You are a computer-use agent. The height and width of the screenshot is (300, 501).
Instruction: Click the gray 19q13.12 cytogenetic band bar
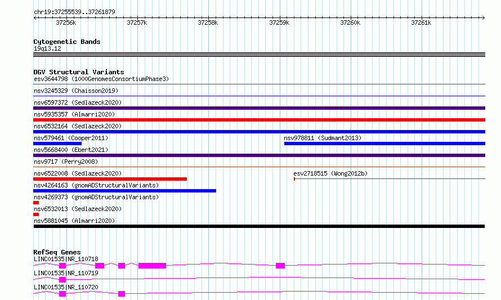259,55
